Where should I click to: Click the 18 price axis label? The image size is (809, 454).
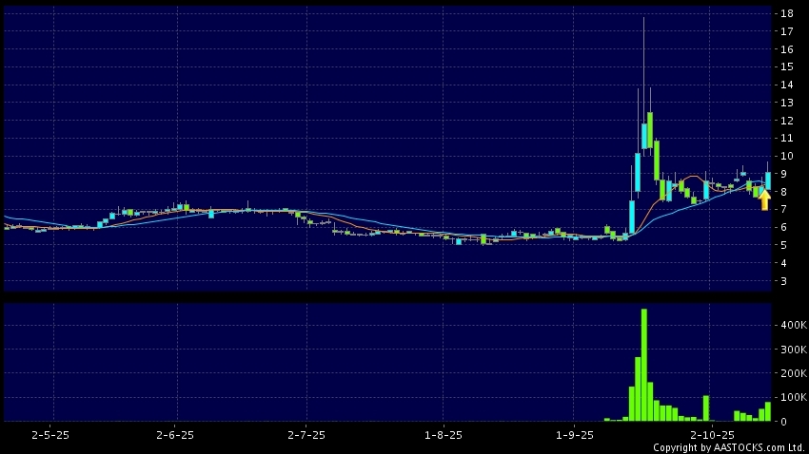point(787,13)
